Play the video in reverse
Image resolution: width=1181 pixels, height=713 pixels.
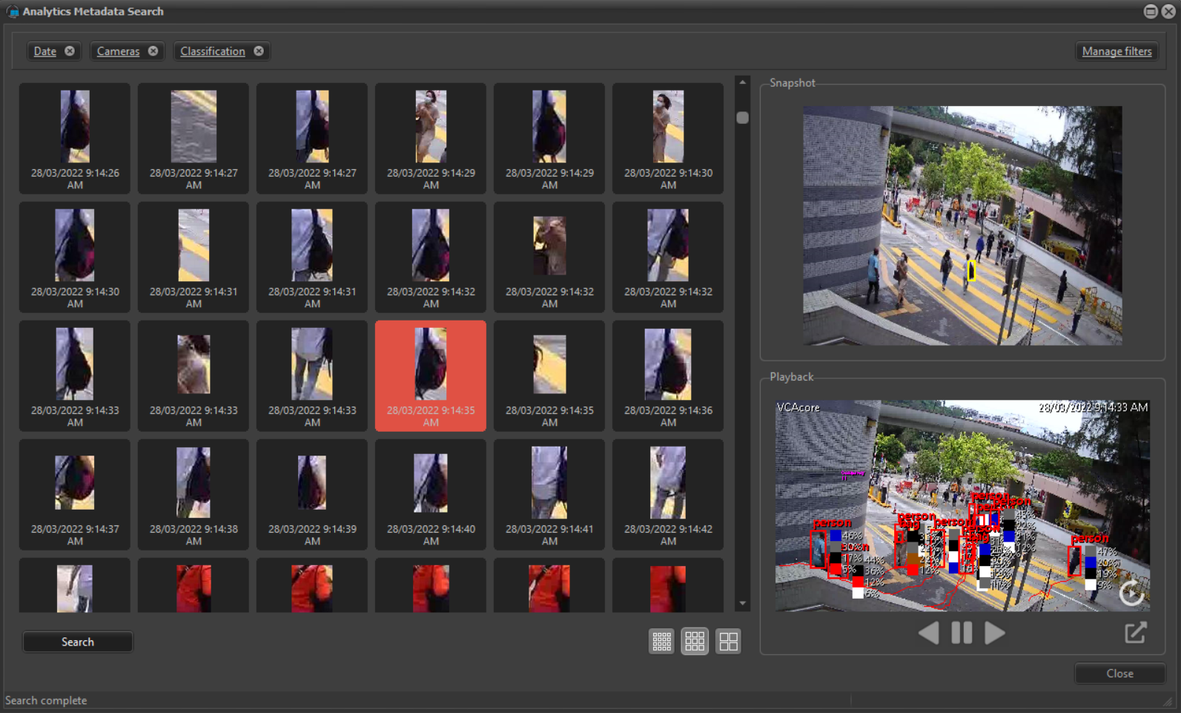[928, 633]
